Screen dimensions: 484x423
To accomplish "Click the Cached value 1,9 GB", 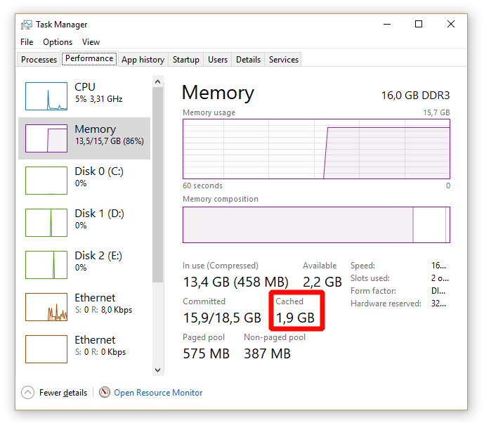I will tap(296, 318).
